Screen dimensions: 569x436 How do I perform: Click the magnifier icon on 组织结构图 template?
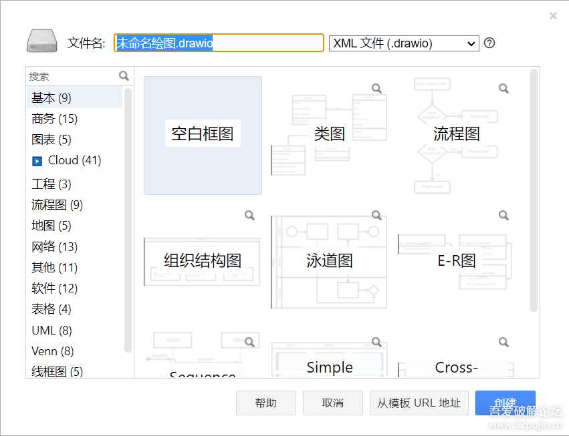coord(249,215)
